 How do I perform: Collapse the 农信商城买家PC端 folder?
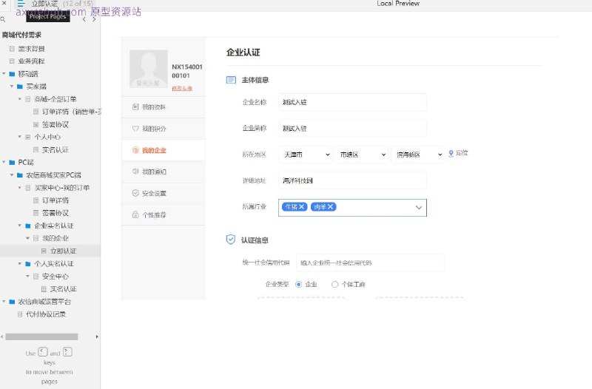tap(12, 175)
